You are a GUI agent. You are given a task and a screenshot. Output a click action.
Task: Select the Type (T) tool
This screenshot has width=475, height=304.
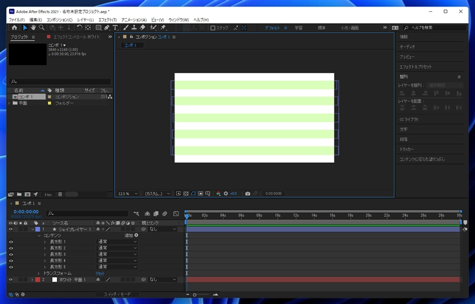point(115,27)
